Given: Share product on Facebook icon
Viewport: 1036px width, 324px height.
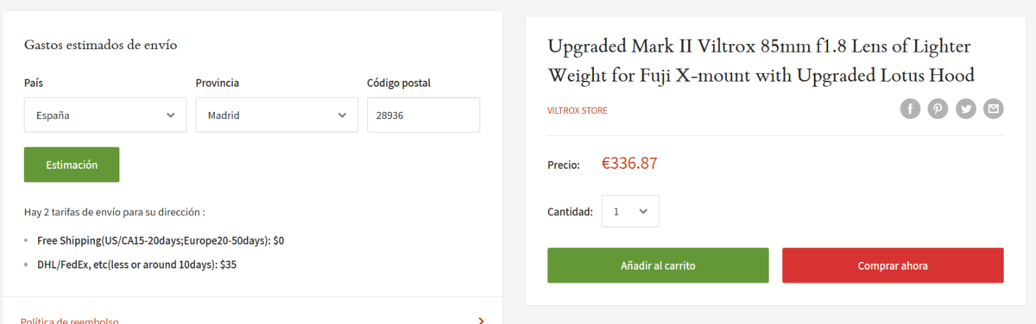Looking at the screenshot, I should (910, 109).
